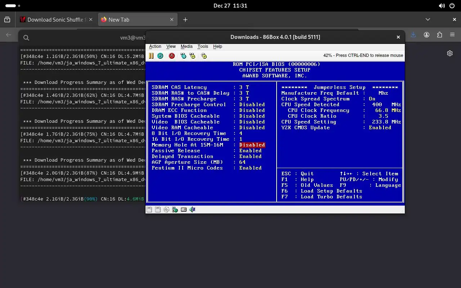Click the red ACPI shutdown power icon
This screenshot has height=288, width=461.
click(x=172, y=56)
